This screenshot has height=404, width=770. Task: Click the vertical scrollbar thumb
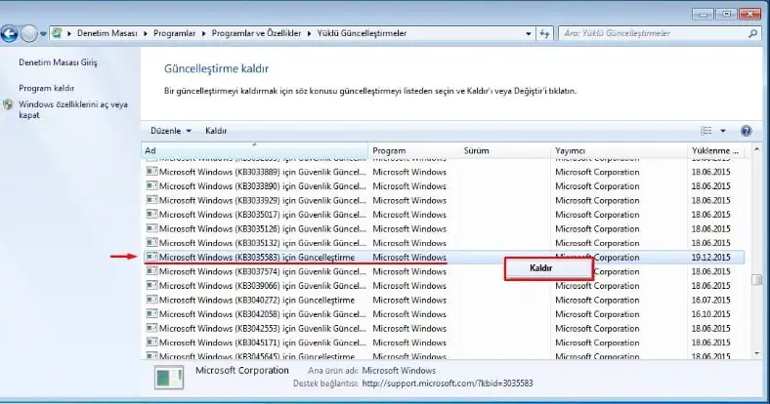point(756,279)
